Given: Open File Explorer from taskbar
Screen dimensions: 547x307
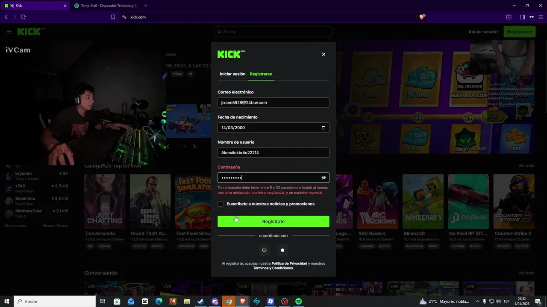Looking at the screenshot, I should click(187, 301).
